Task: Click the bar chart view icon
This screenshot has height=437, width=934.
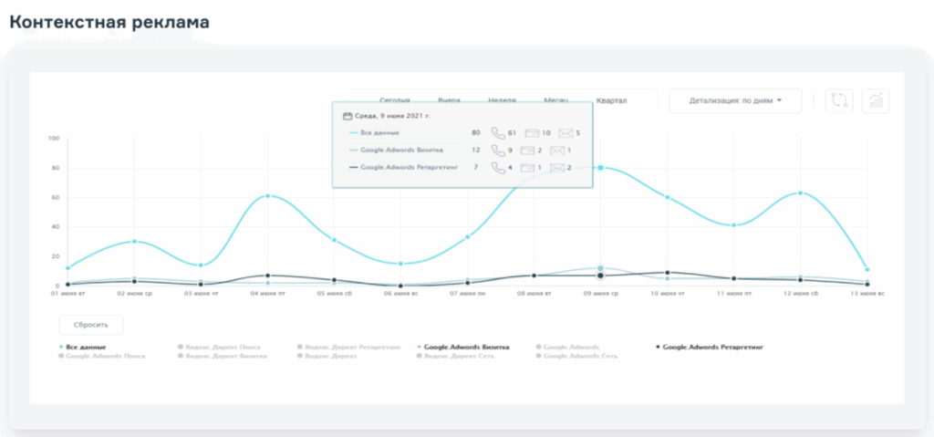Action: (x=876, y=100)
